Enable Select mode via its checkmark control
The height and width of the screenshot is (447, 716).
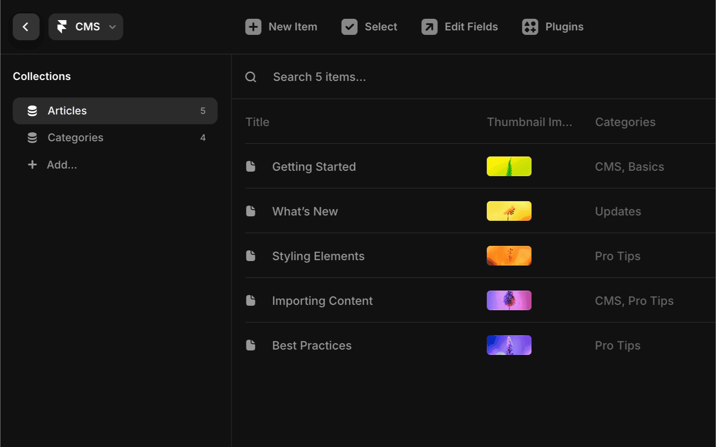pos(350,27)
